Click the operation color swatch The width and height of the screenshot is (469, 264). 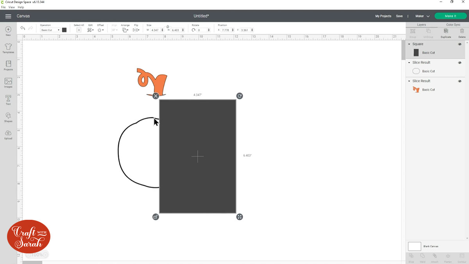[x=64, y=30]
